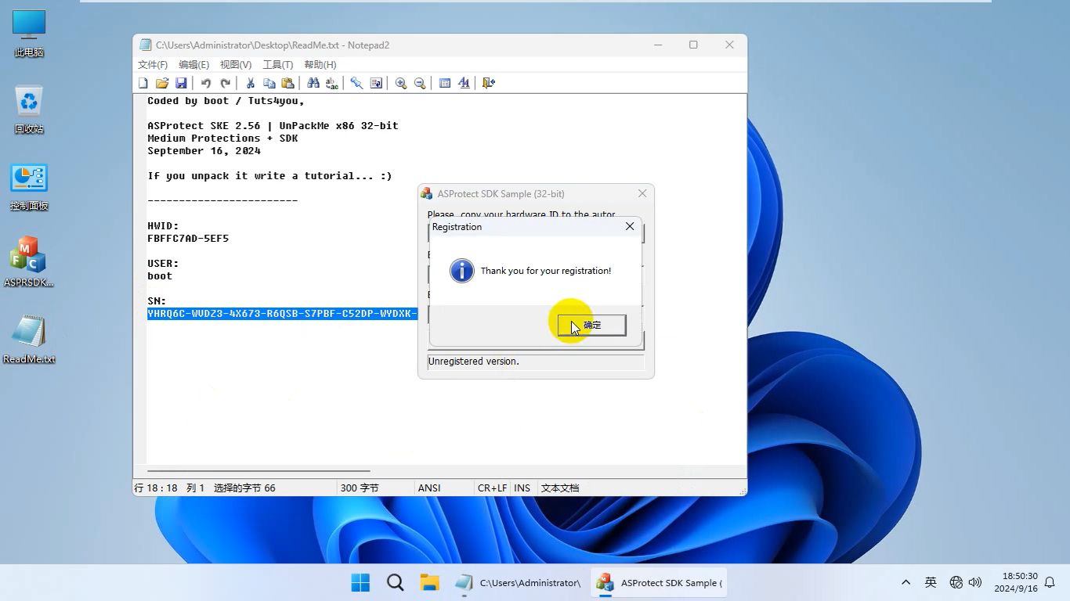
Task: Click the Cut scissors icon
Action: tap(251, 83)
